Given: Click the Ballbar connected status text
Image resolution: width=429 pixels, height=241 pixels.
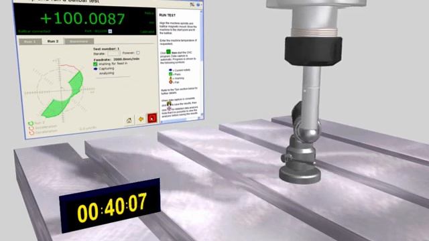Looking at the screenshot, I should coord(34,31).
